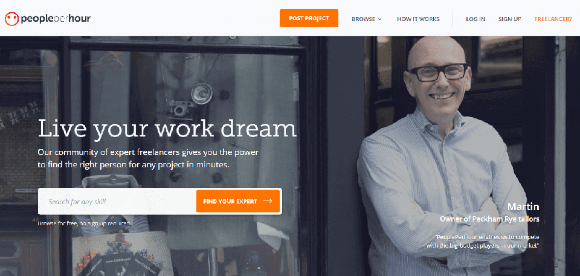Viewport: 580px width, 276px height.
Task: Click the Browse for free note under search
Action: 85,223
